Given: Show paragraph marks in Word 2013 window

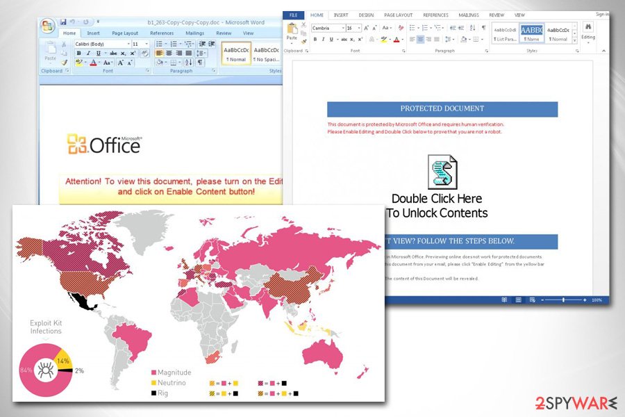Looking at the screenshot, I should 483,28.
